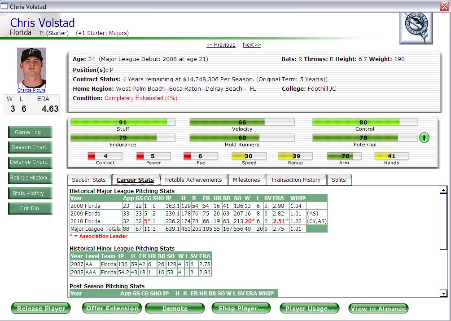451x321 pixels.
Task: Click the green potential up-arrow icon
Action: click(x=424, y=137)
